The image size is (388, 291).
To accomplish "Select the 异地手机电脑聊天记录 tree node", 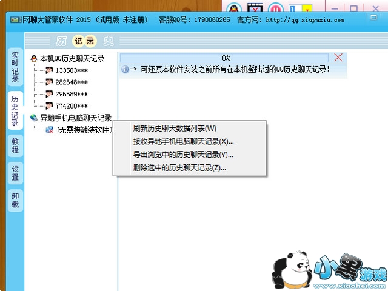I will [x=76, y=118].
